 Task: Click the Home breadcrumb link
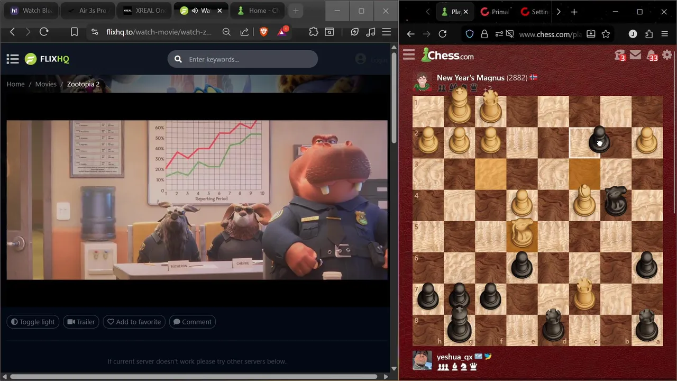(x=15, y=84)
